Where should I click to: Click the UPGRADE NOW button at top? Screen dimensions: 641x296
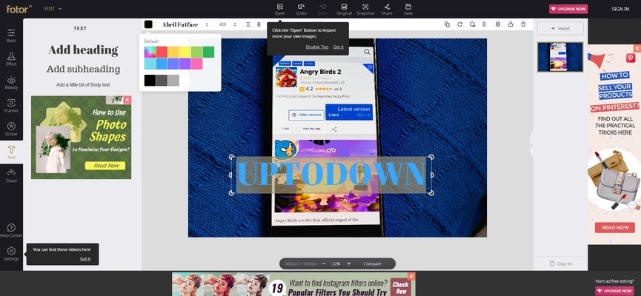coord(568,9)
